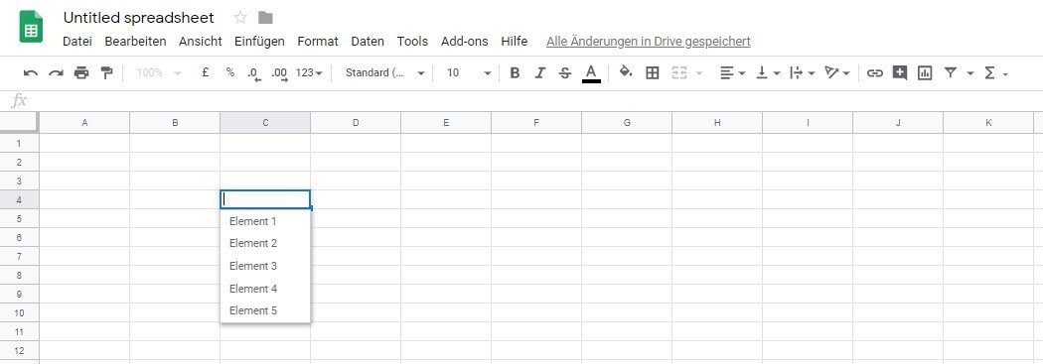This screenshot has width=1043, height=364.
Task: Open the Google Sheets home icon
Action: (31, 27)
